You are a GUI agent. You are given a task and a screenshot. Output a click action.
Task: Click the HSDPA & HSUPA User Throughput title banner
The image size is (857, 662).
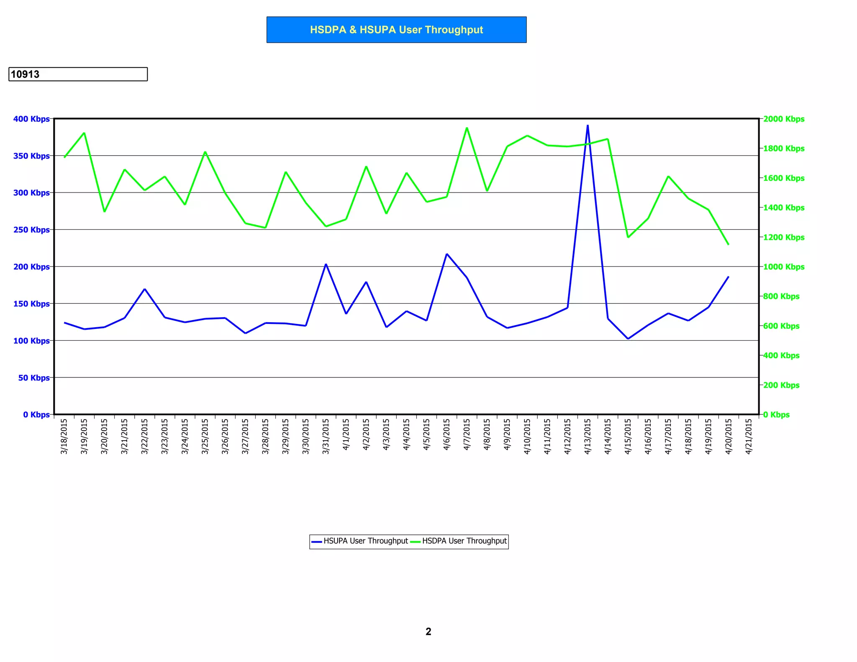[x=396, y=30]
